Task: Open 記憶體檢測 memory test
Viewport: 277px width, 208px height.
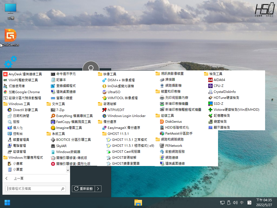Action: [x=219, y=116]
